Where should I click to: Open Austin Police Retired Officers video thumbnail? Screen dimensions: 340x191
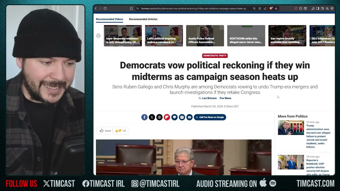(205, 36)
